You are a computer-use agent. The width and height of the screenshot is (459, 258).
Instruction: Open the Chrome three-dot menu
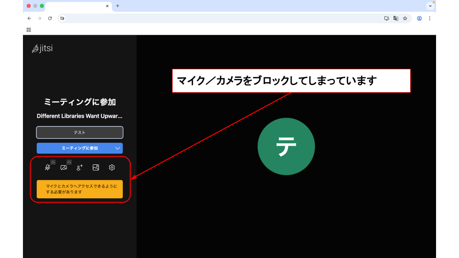pos(429,18)
